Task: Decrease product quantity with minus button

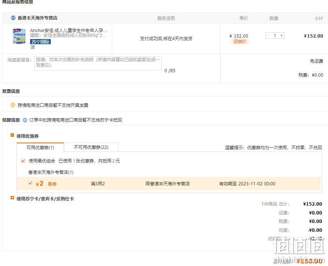Action: click(x=268, y=36)
